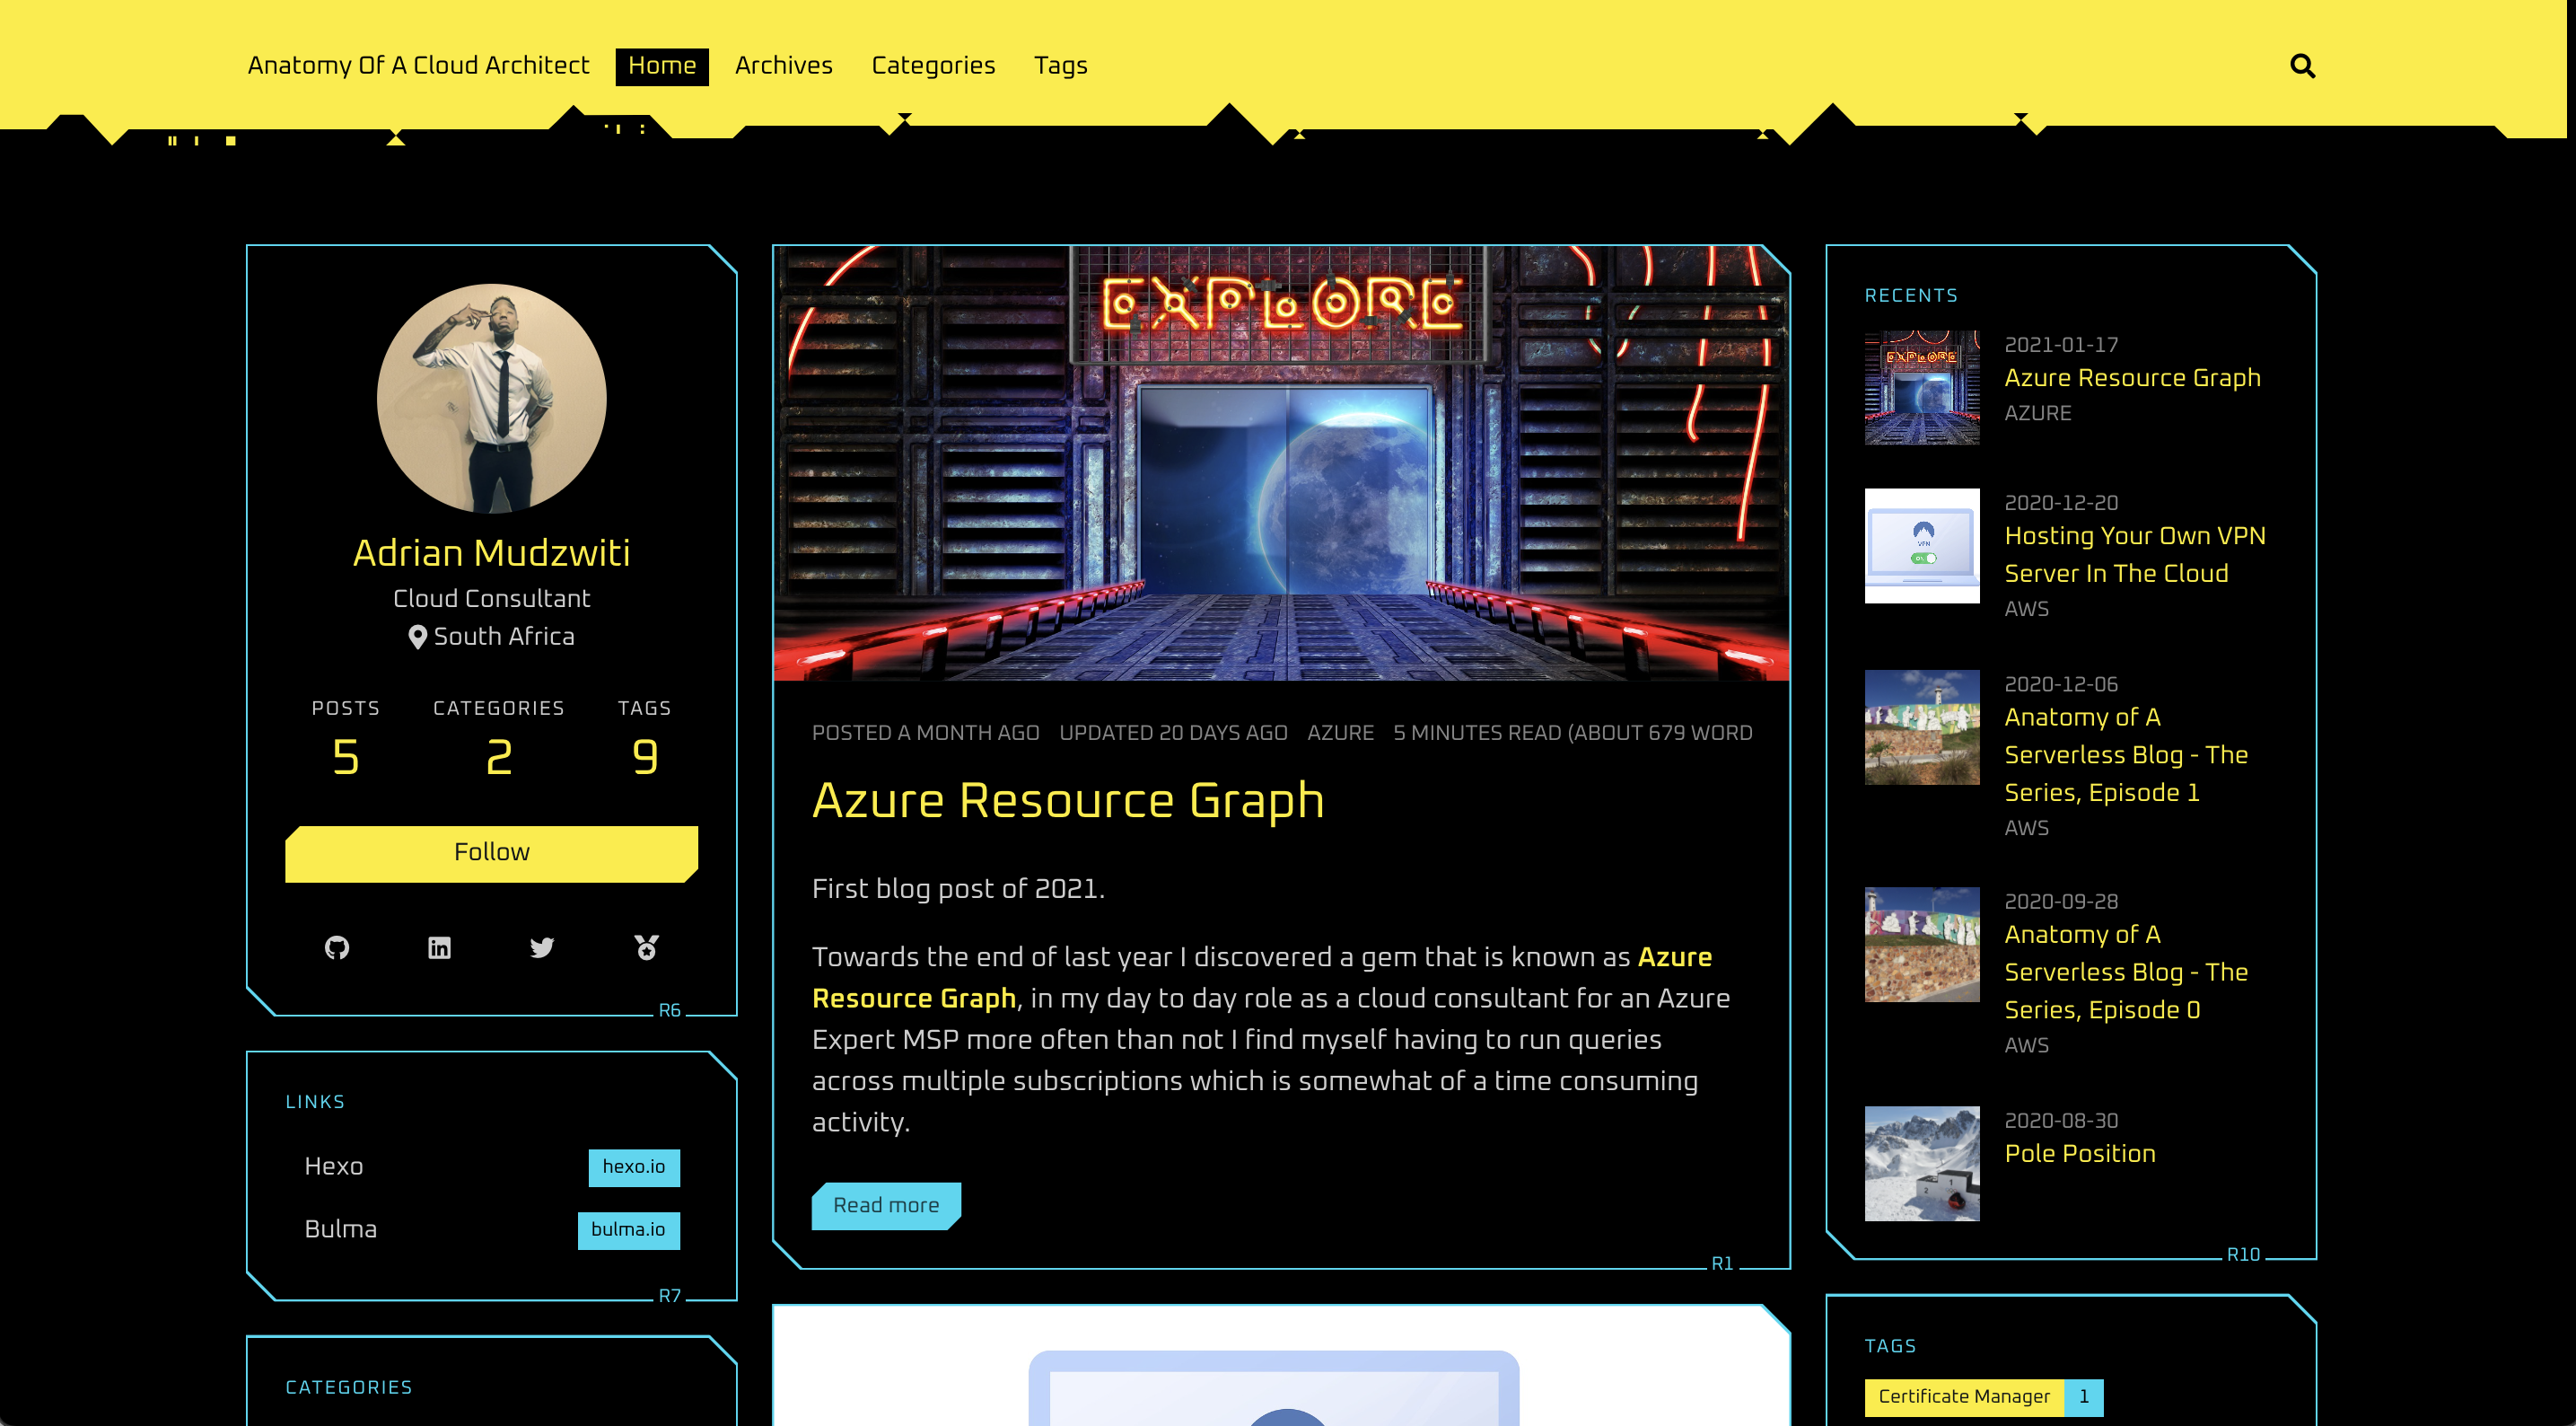The height and width of the screenshot is (1426, 2576).
Task: Open the search icon in the navbar
Action: point(2302,66)
